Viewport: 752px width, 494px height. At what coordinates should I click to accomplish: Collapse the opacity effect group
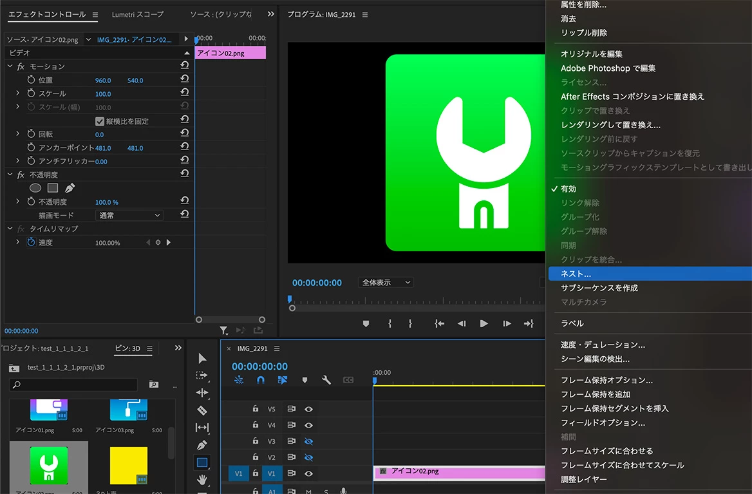[x=10, y=175]
